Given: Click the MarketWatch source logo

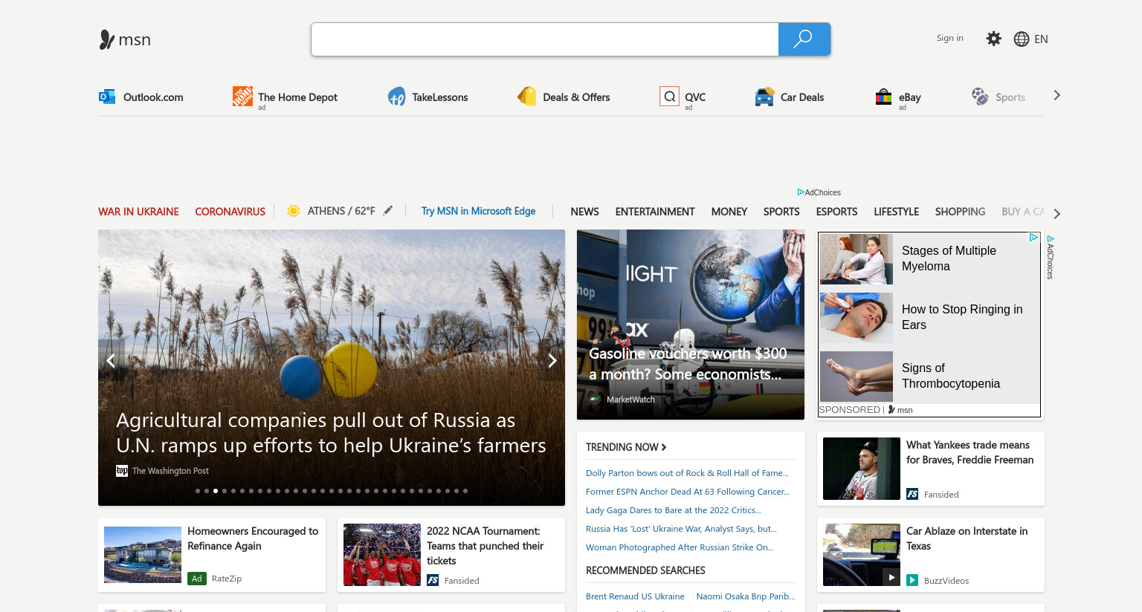Looking at the screenshot, I should coord(595,400).
